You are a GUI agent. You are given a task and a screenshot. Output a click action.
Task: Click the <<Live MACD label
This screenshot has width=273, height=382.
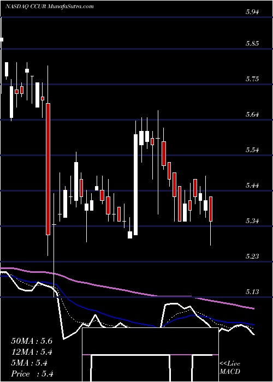click(230, 368)
